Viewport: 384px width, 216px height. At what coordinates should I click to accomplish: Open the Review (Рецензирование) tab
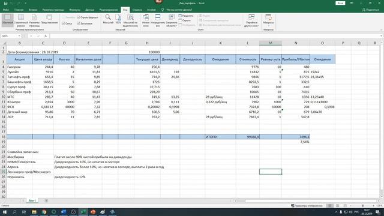(x=109, y=10)
